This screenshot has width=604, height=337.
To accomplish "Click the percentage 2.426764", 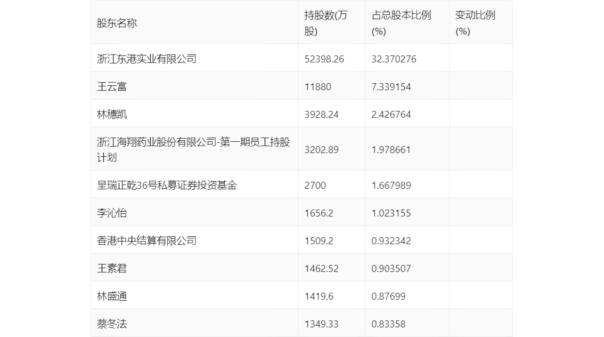I will [x=391, y=115].
